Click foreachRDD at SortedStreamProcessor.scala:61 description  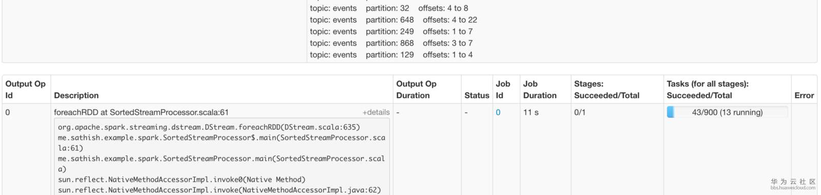(141, 112)
